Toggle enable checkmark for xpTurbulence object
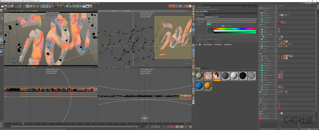 tap(277, 20)
